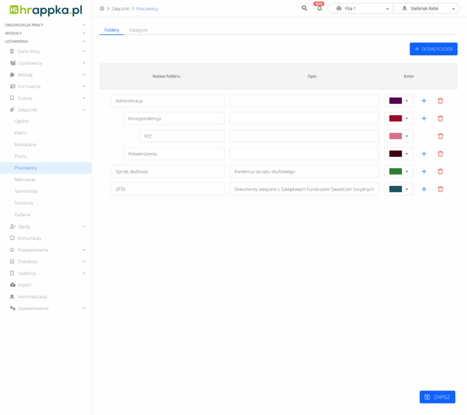The width and height of the screenshot is (467, 415).
Task: Click the settings gear breadcrumb icon
Action: [102, 9]
